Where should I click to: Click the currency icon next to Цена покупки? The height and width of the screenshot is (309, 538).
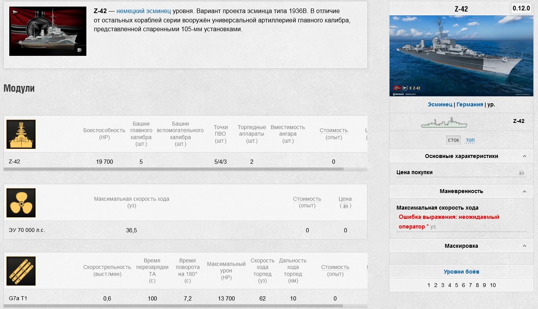[521, 173]
